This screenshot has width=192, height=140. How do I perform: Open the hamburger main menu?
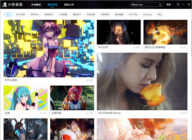[x=178, y=5]
